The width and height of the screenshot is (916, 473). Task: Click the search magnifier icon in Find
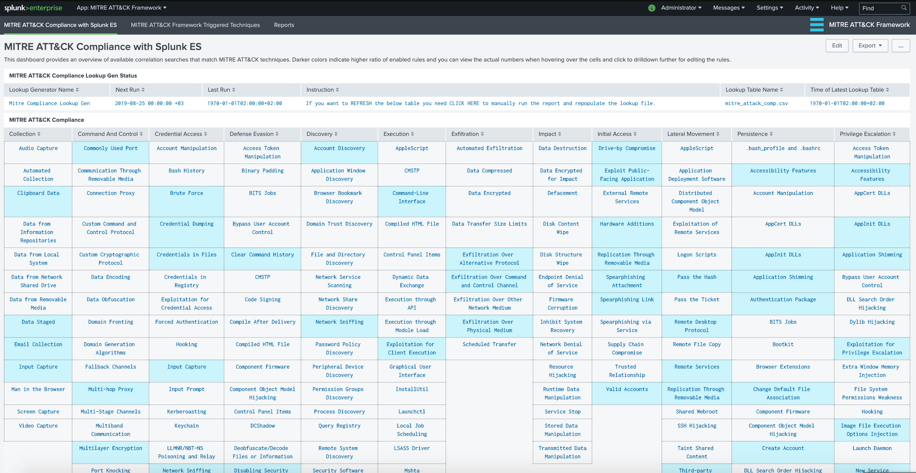click(904, 8)
